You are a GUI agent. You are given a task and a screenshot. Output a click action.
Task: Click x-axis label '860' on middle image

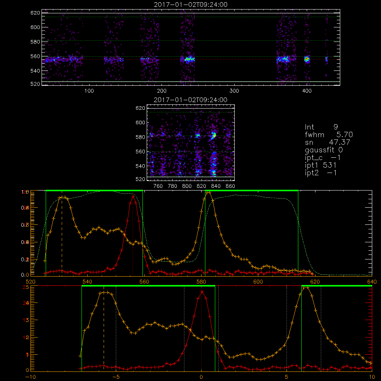(x=231, y=186)
